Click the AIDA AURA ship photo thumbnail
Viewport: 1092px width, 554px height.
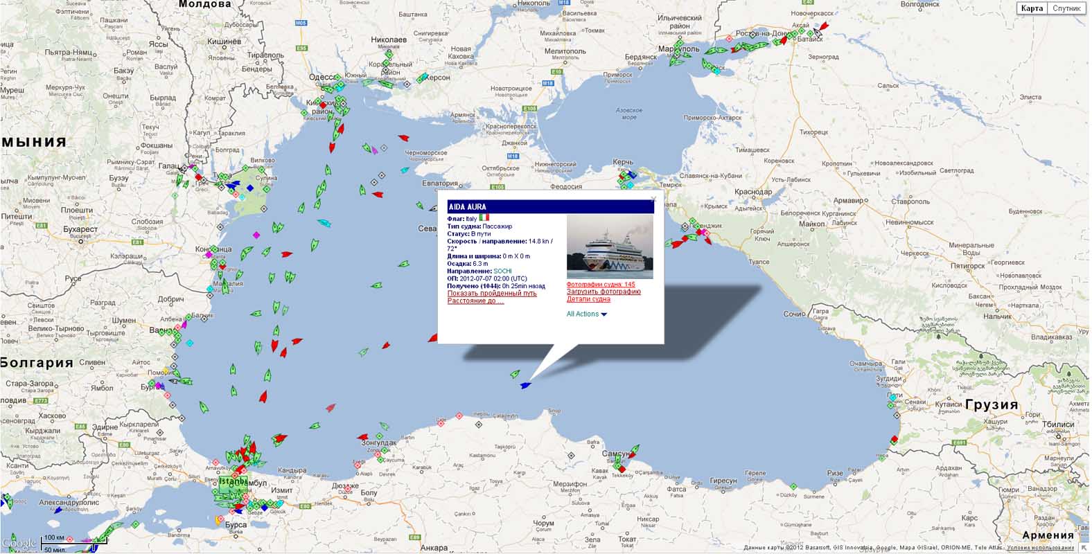point(610,247)
